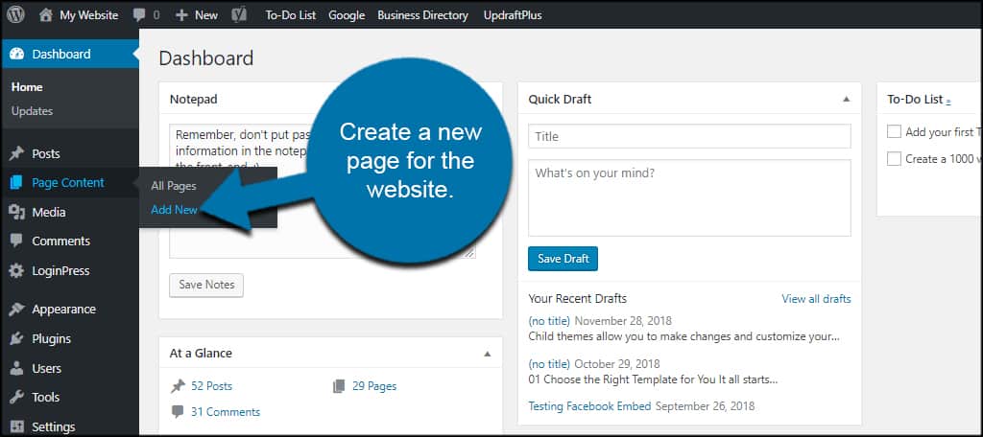This screenshot has width=983, height=437.
Task: Open To-Do List in the admin bar
Action: [x=290, y=15]
